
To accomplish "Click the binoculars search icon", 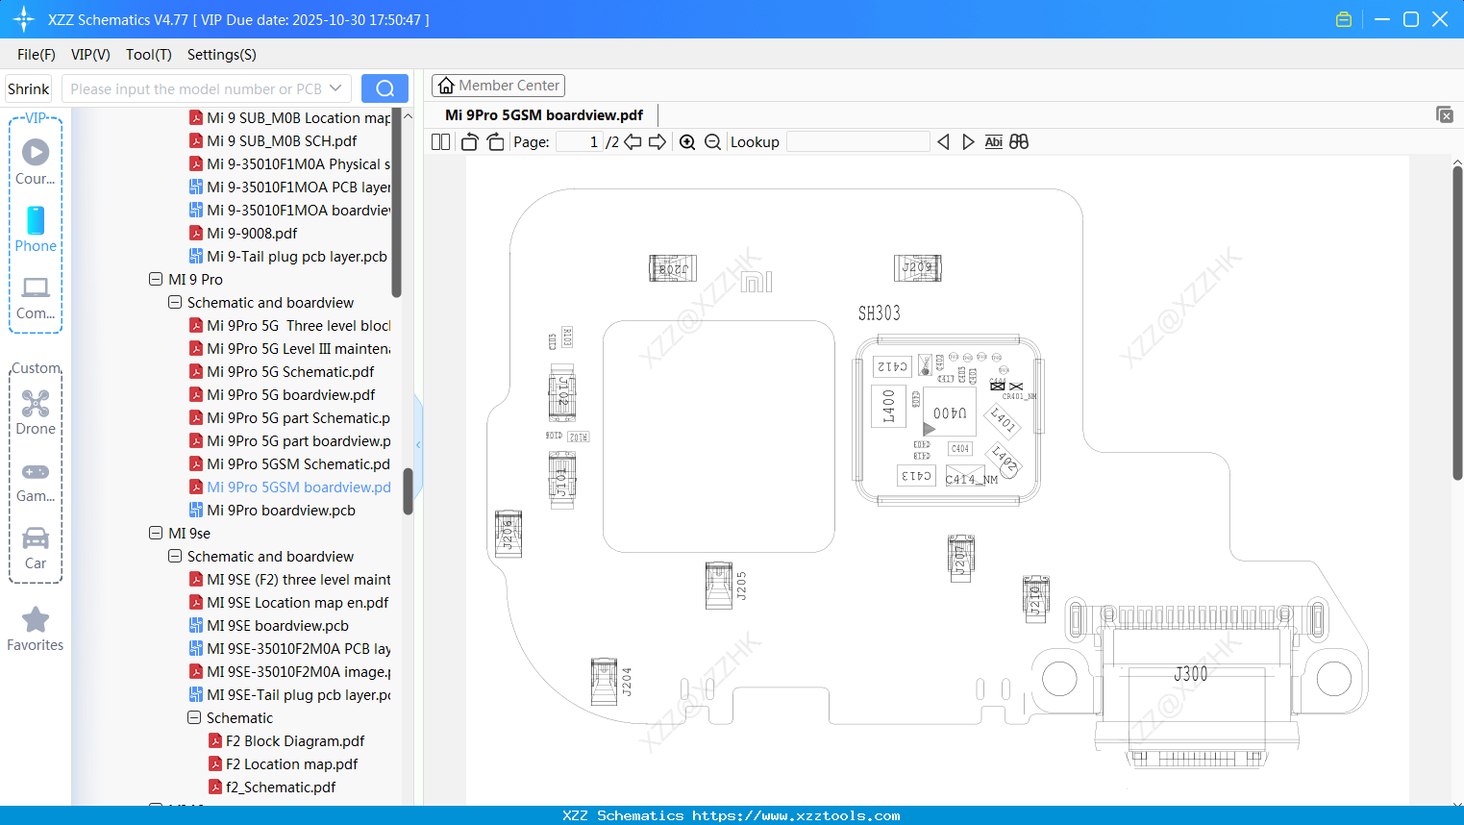I will [x=1019, y=142].
